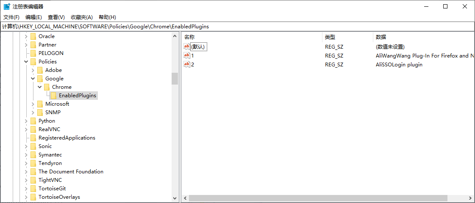This screenshot has height=203, width=475.
Task: Collapse the Chrome key
Action: click(40, 87)
